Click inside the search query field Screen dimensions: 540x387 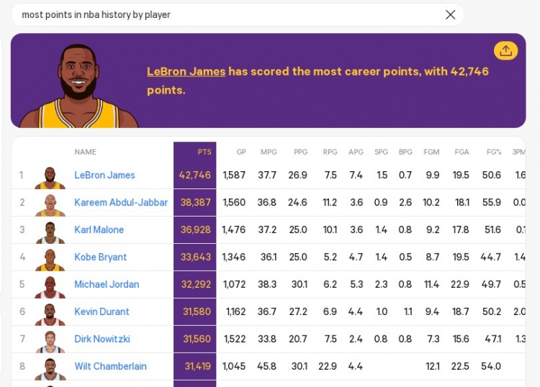tap(216, 14)
